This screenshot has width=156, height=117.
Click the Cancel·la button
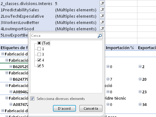coord(91,108)
